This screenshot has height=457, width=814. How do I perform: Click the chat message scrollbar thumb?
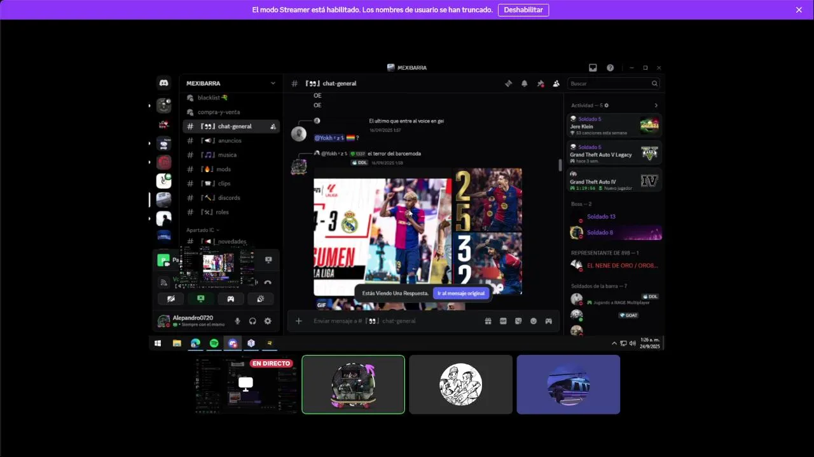(560, 165)
